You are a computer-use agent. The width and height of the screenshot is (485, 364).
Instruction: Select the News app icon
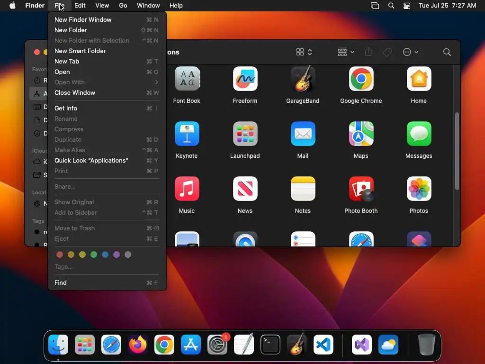245,189
